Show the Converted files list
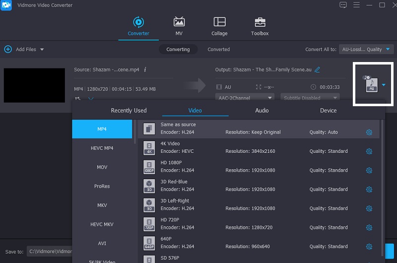The width and height of the screenshot is (397, 263). pos(218,50)
